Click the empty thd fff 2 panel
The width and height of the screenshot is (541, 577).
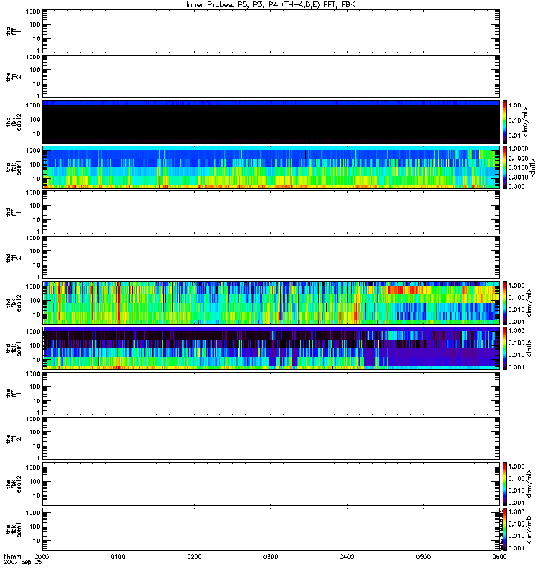pos(271,257)
